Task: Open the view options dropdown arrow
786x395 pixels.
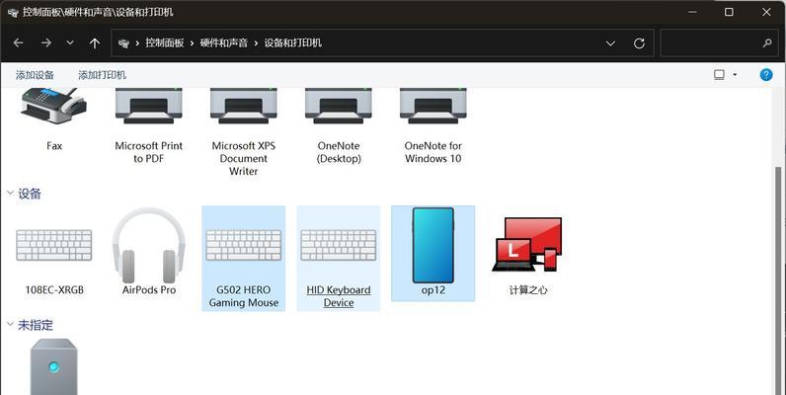Action: (735, 75)
